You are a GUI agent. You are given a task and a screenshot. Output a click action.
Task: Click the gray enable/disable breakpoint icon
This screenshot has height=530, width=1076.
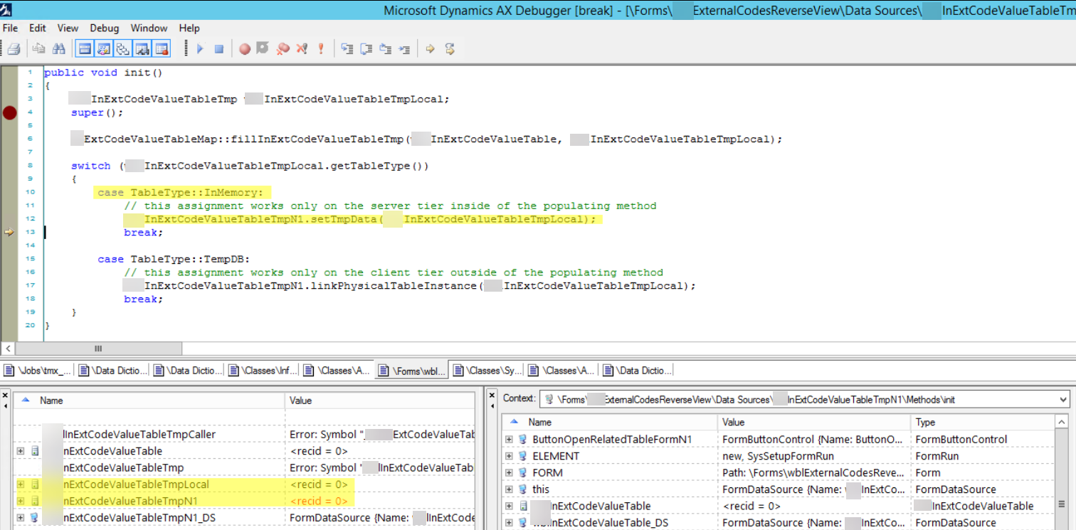[x=263, y=48]
